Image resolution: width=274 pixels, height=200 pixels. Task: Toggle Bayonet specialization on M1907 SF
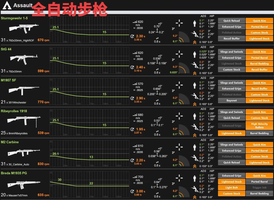231,100
